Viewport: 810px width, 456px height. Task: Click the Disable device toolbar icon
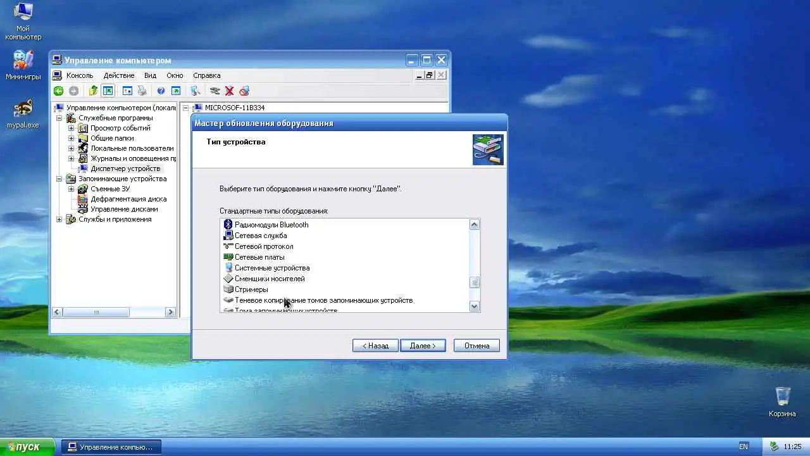click(244, 91)
